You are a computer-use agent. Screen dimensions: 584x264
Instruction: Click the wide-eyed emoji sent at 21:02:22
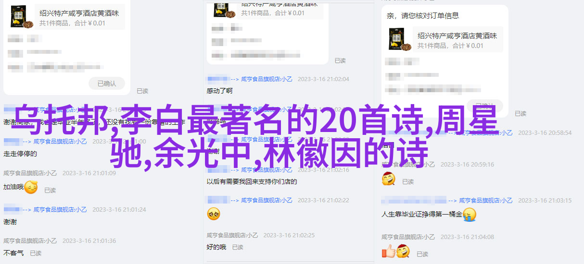coord(214,214)
